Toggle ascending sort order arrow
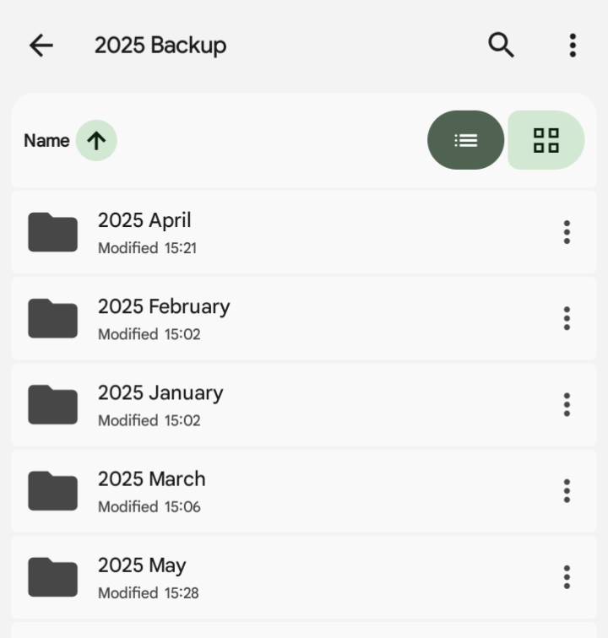 click(x=96, y=140)
